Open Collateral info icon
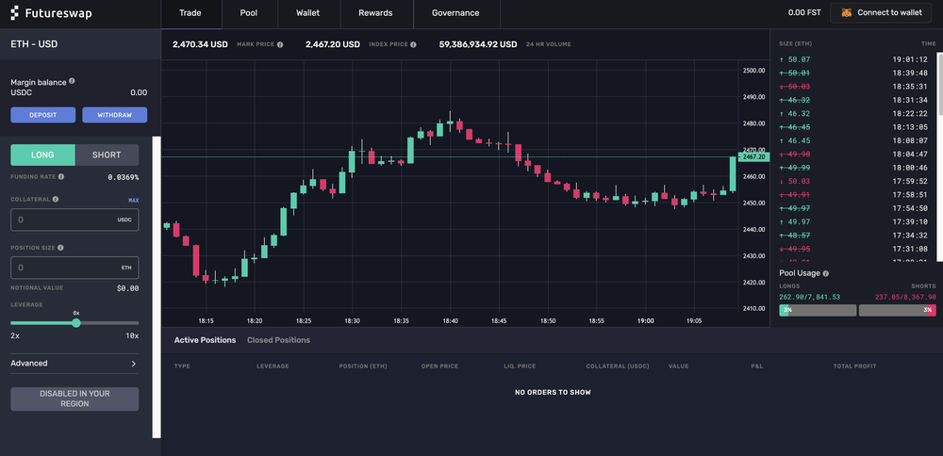 click(x=56, y=199)
